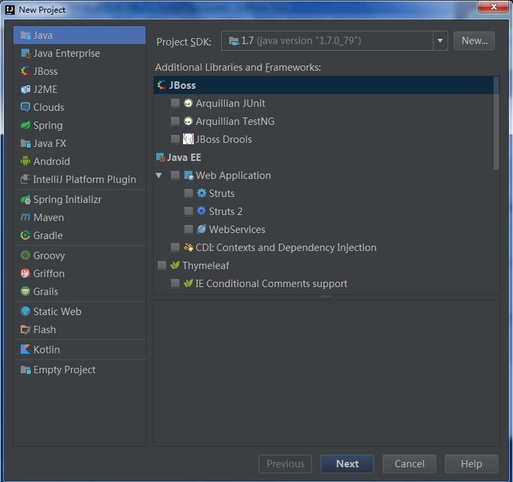This screenshot has width=513, height=482.
Task: Choose Kotlin project type
Action: click(79, 350)
